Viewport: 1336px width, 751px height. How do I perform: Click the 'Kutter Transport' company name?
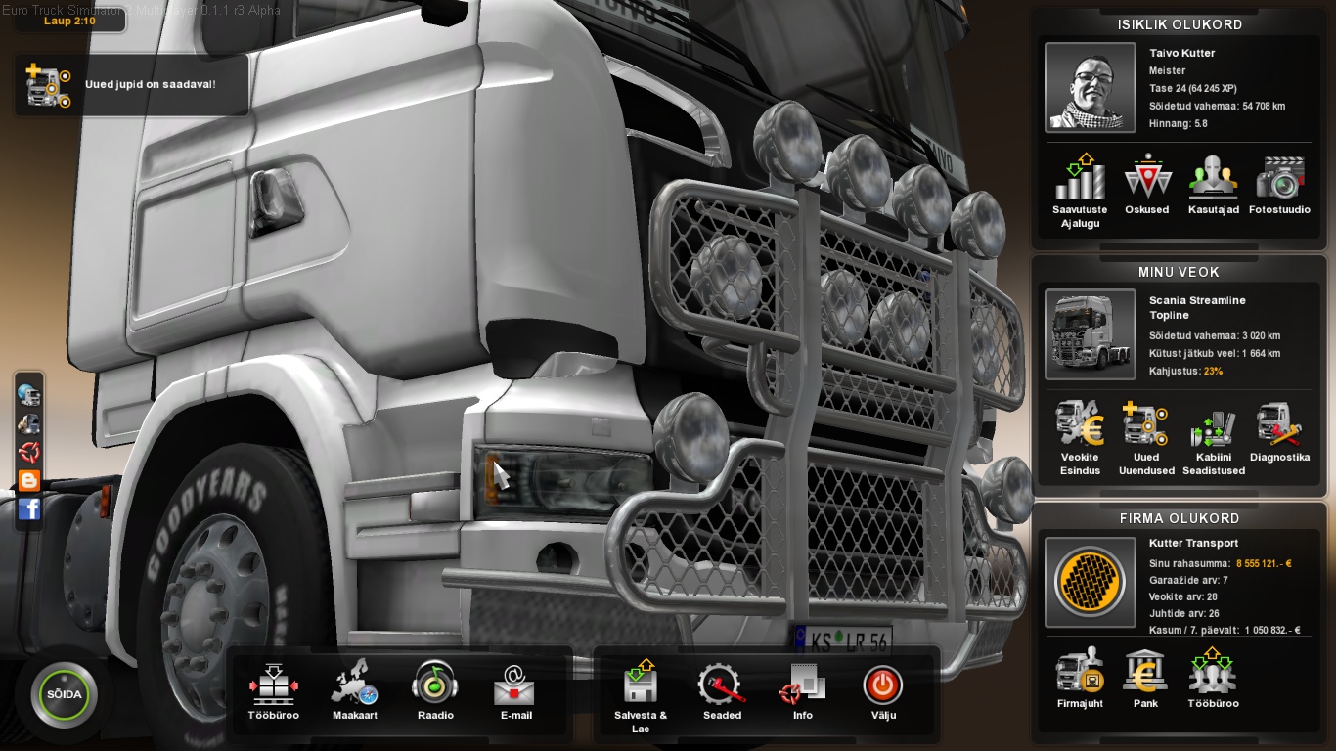click(1193, 543)
